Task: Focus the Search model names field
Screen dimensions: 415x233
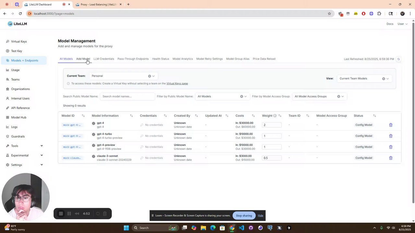Action: (127, 96)
